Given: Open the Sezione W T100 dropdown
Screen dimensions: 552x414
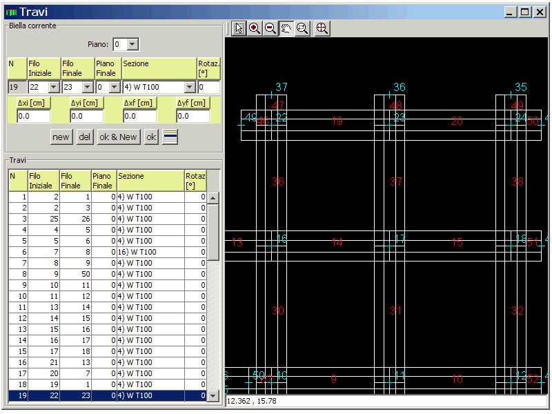Looking at the screenshot, I should (x=190, y=88).
